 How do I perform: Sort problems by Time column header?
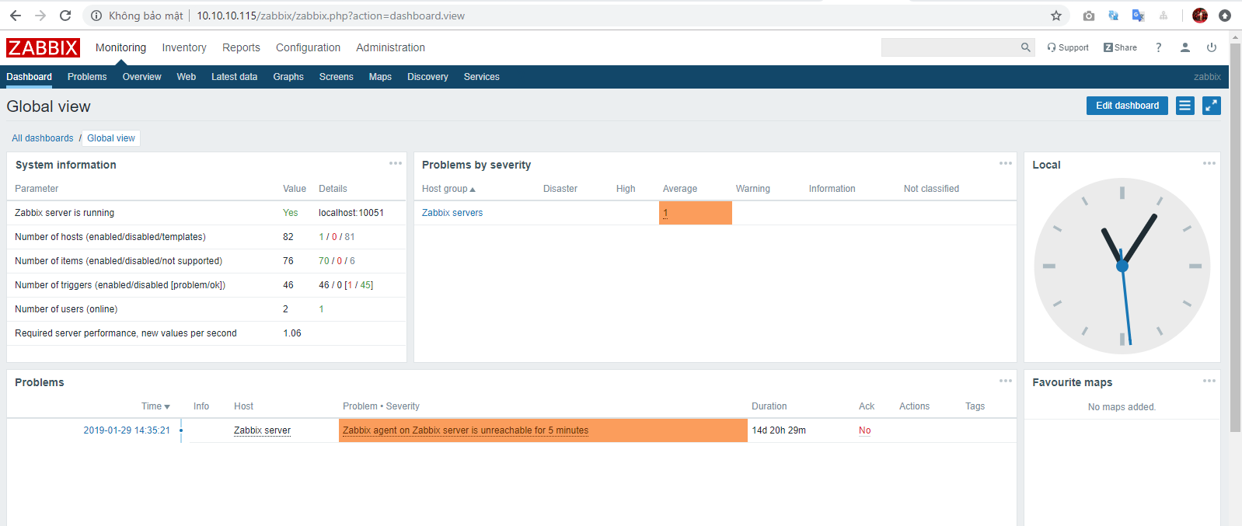click(155, 406)
